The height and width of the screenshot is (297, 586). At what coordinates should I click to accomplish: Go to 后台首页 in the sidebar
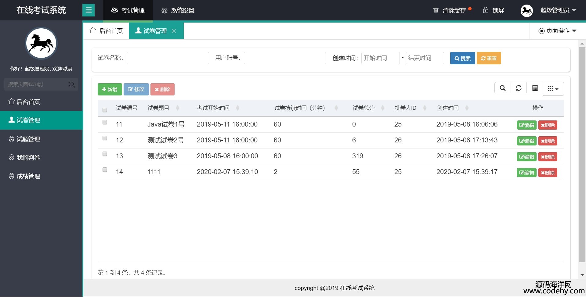pos(41,102)
